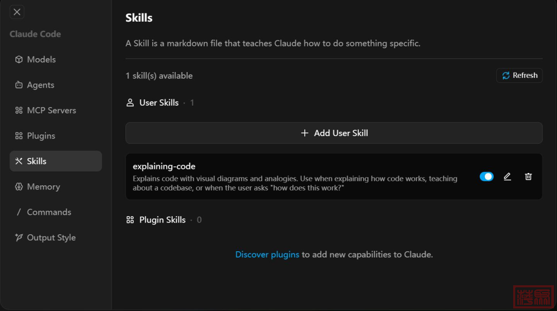Navigate to Commands settings
The image size is (557, 311).
49,212
